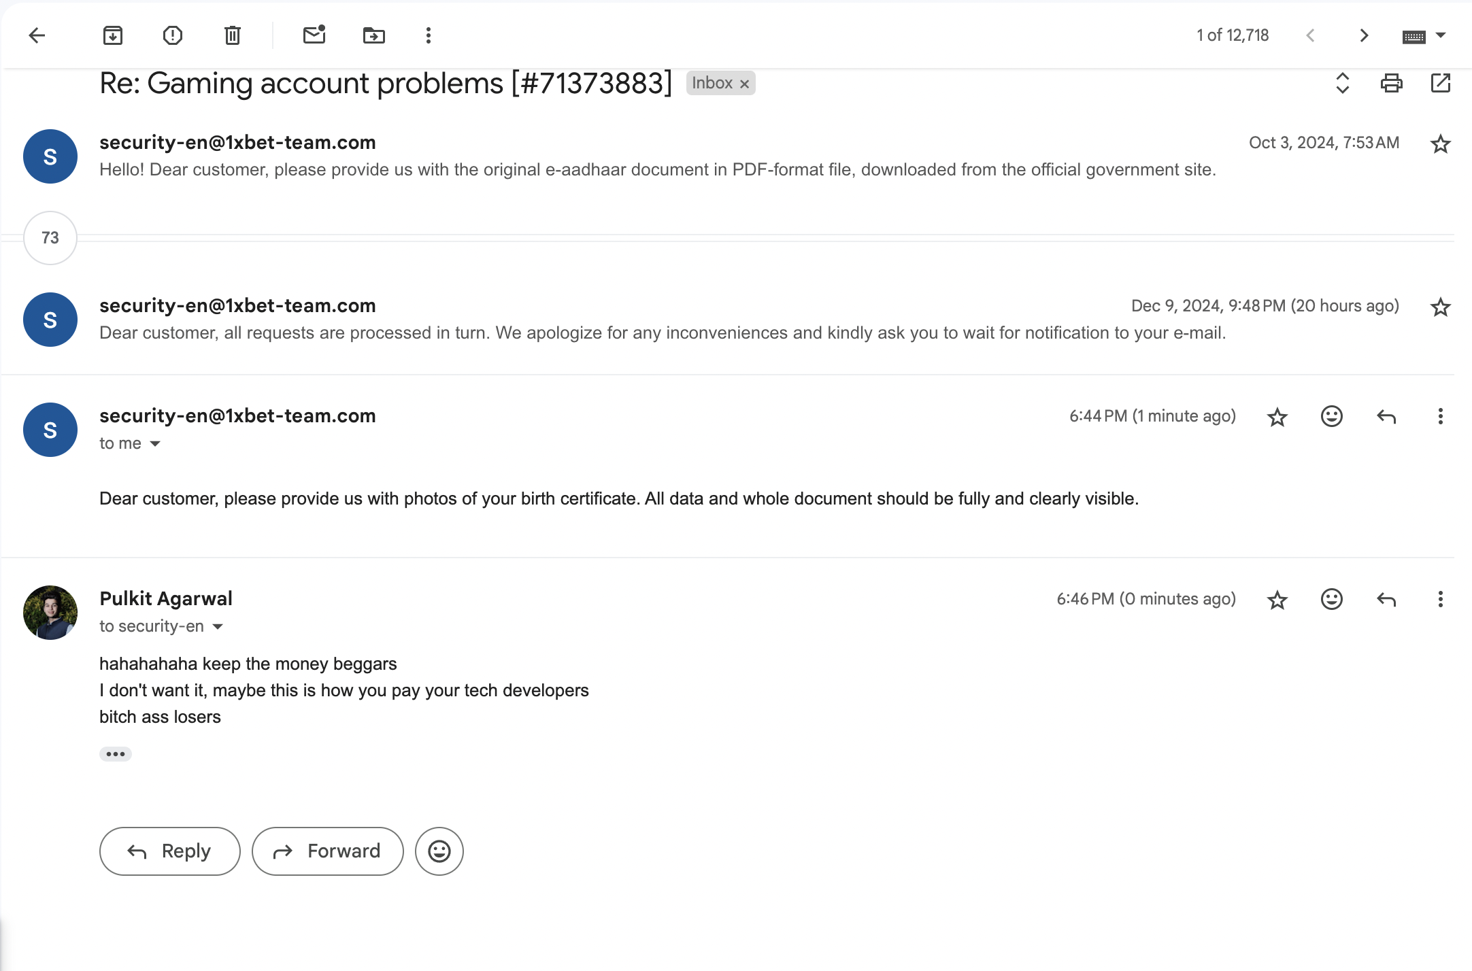Go back to the inbox list

[37, 35]
